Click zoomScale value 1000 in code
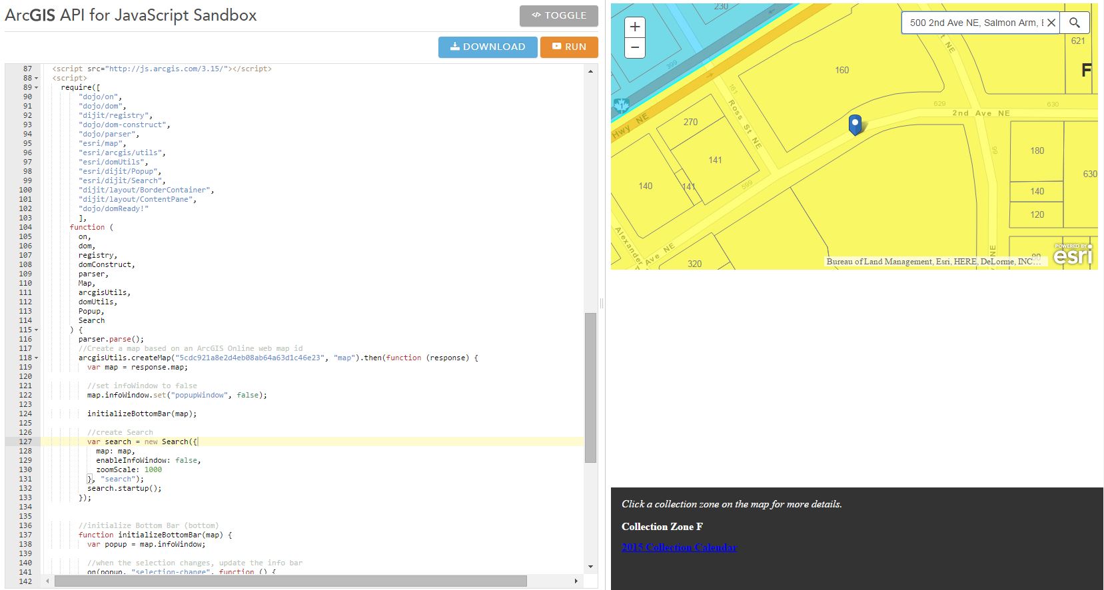Screen dimensions: 1104x590 coord(153,469)
